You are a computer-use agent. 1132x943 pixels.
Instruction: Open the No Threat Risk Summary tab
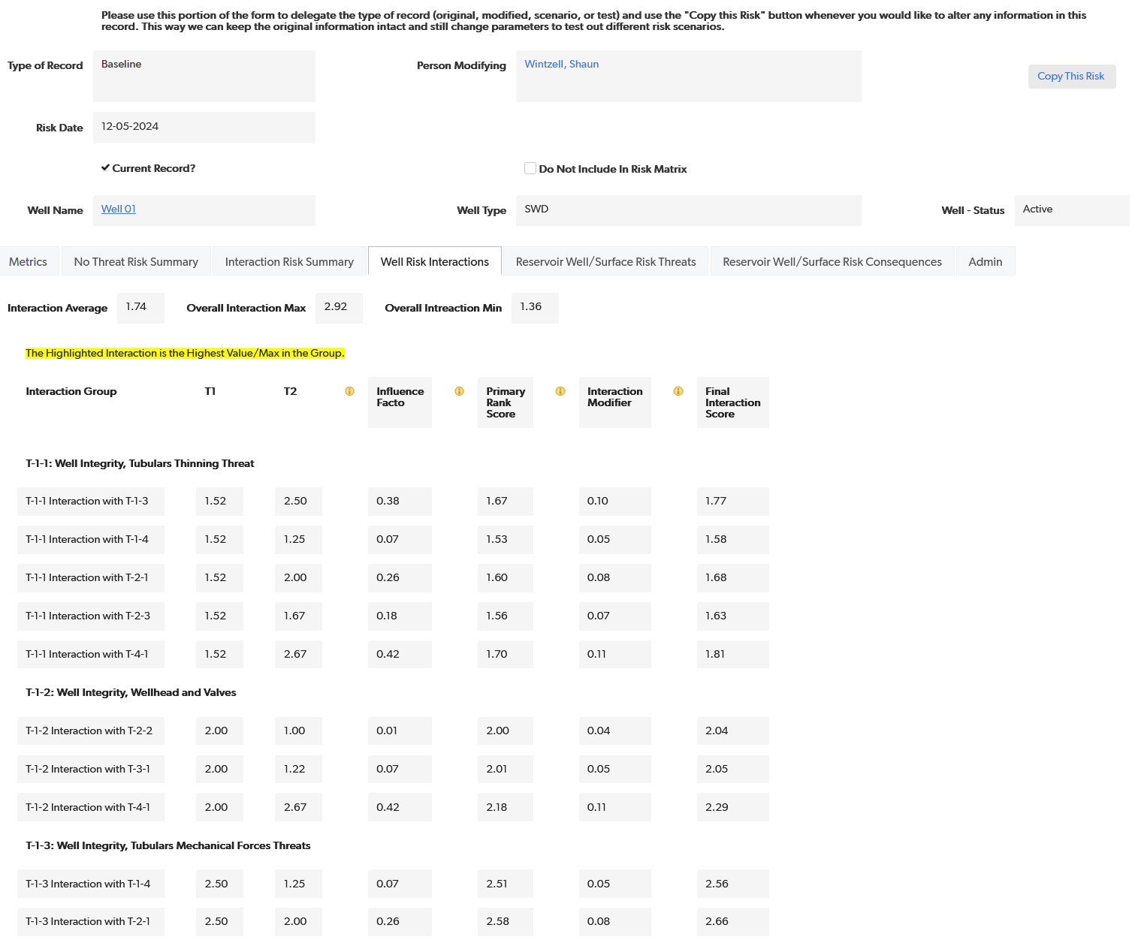136,262
